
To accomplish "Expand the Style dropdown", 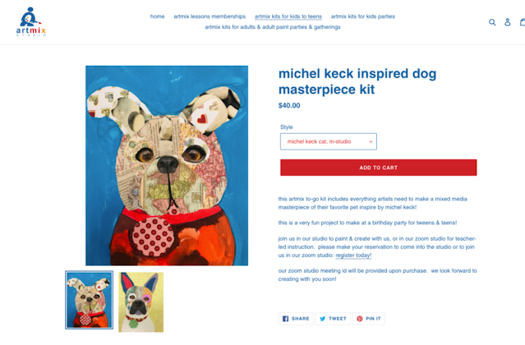I will point(329,141).
